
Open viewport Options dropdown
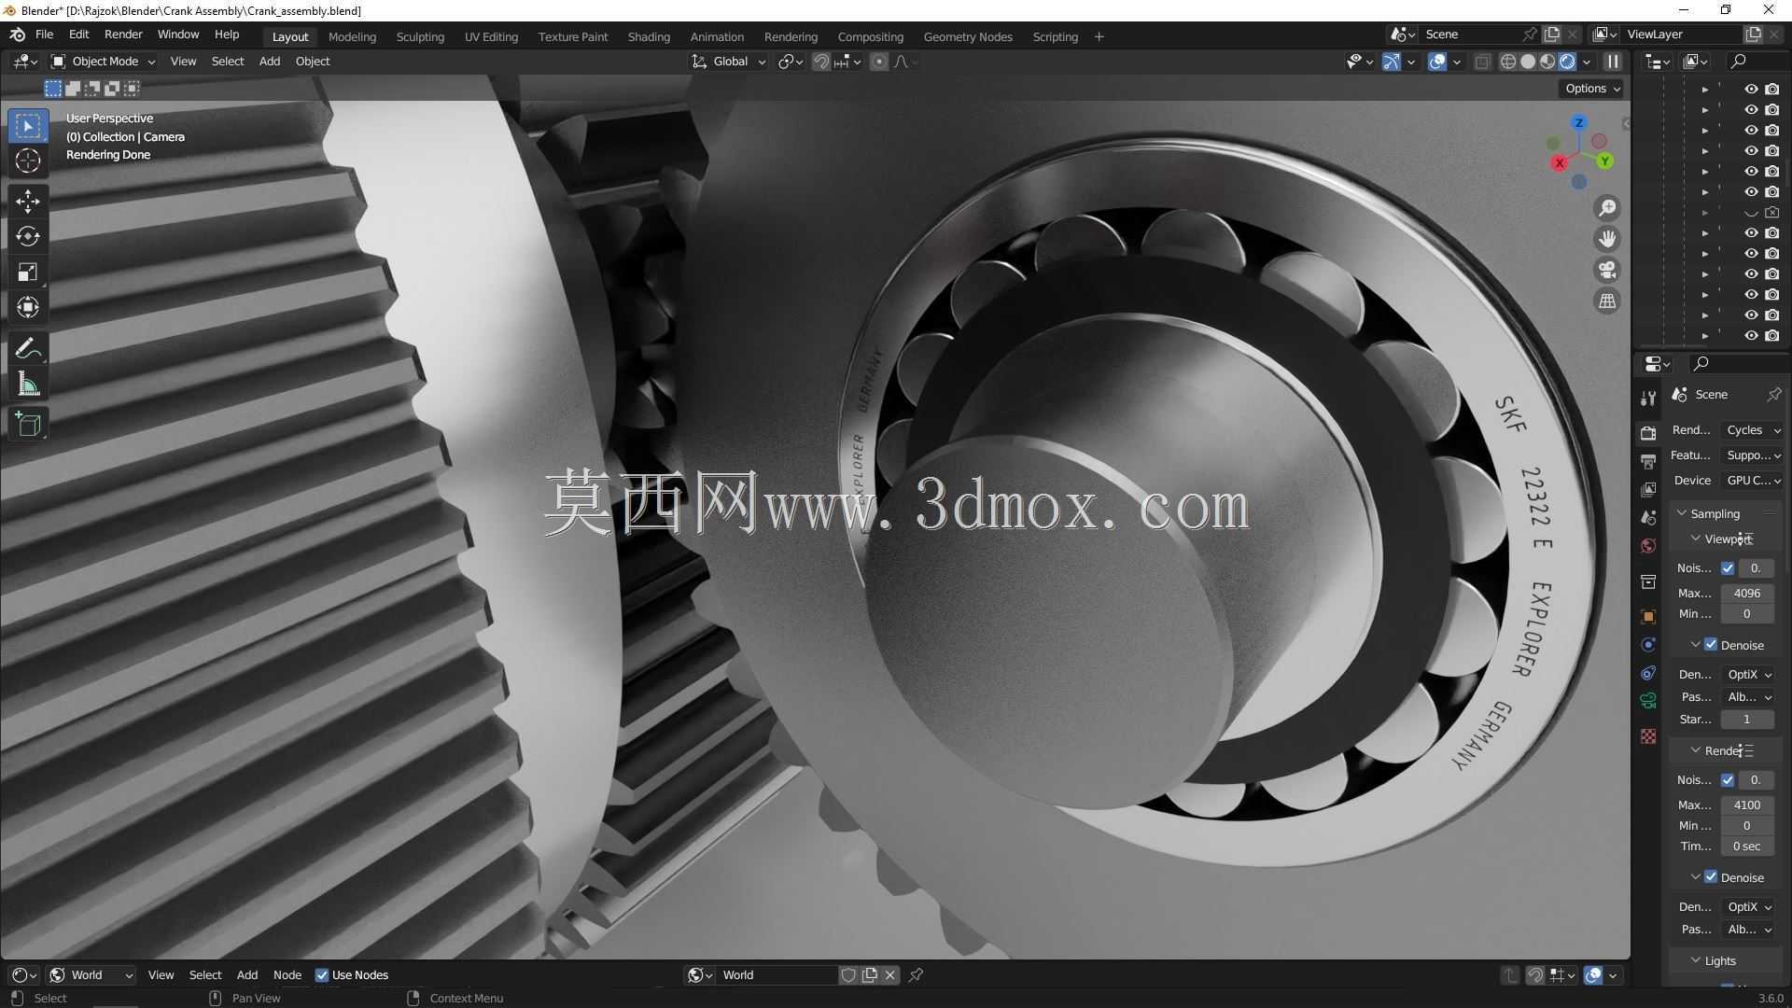[1592, 89]
